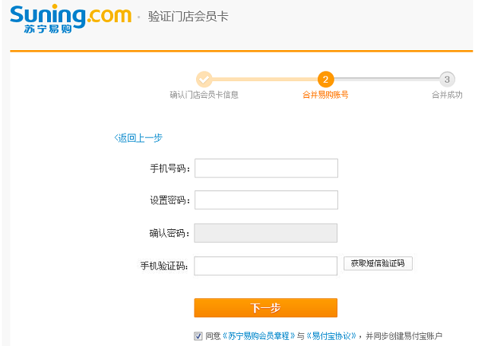Screen dimensions: 494x346
Task: Click the Suning.com logo
Action: point(71,18)
